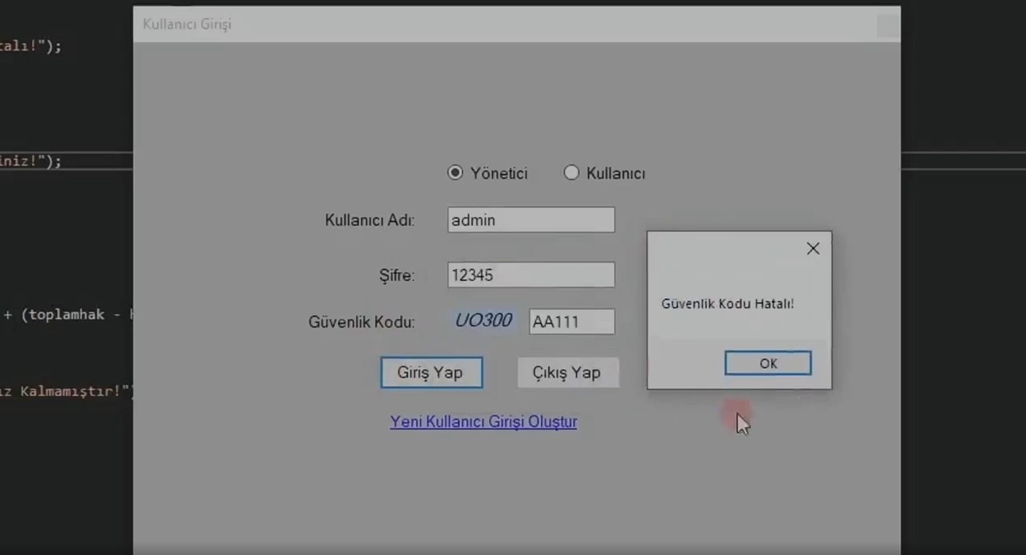Click the Güvenlik Kodu entry box
Screen dimensions: 1026x555
pos(572,321)
